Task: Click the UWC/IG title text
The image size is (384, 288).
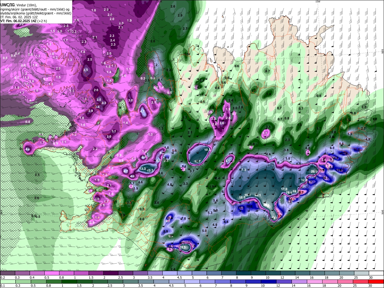Action: (7, 5)
